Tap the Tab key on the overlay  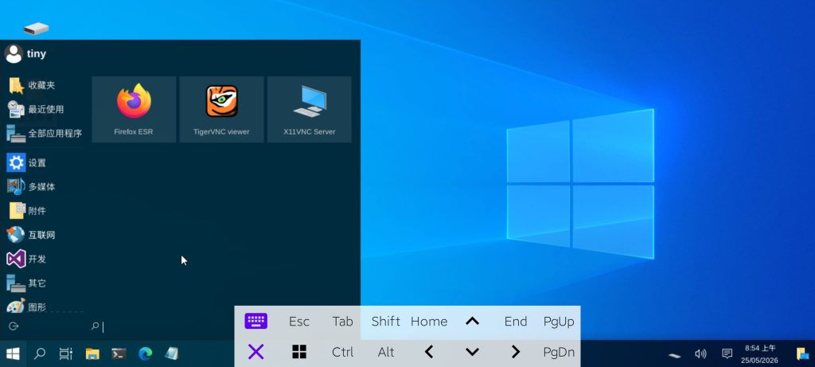pos(342,322)
